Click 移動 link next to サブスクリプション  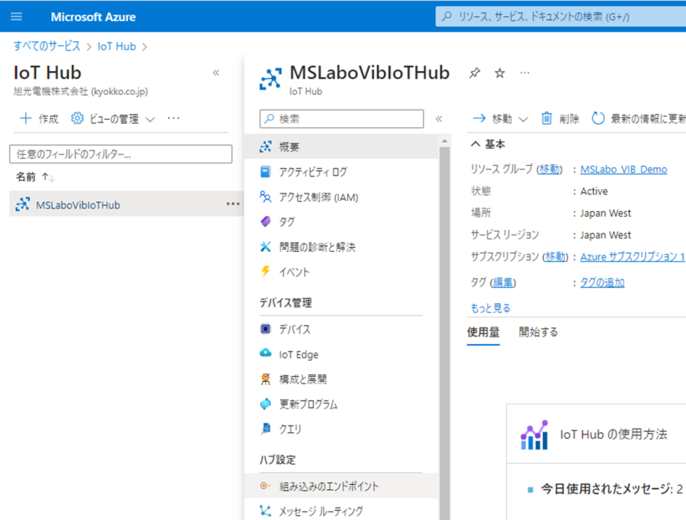tap(555, 257)
